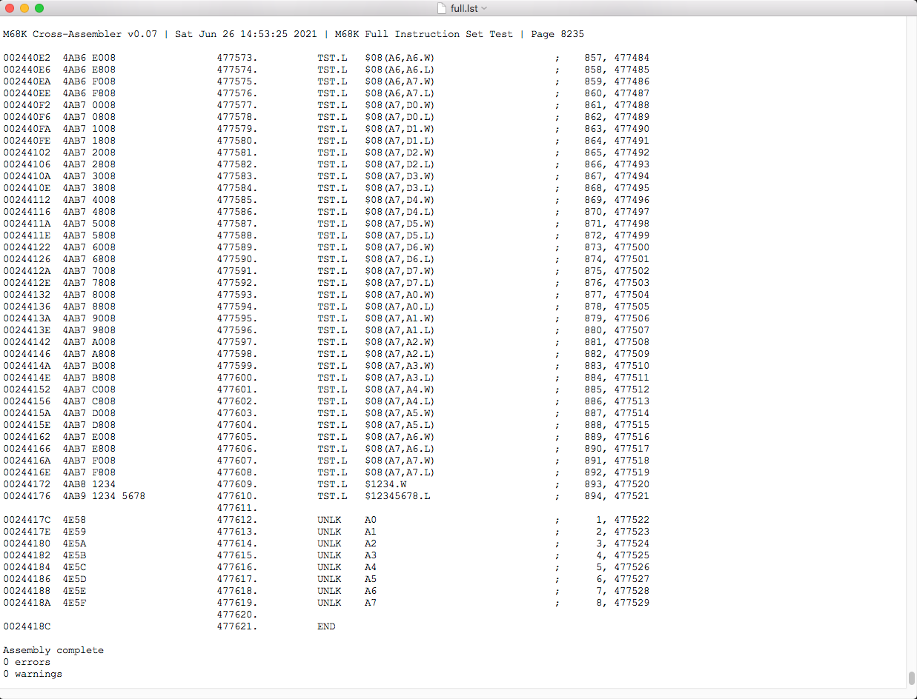Enter full screen with the green button

39,8
